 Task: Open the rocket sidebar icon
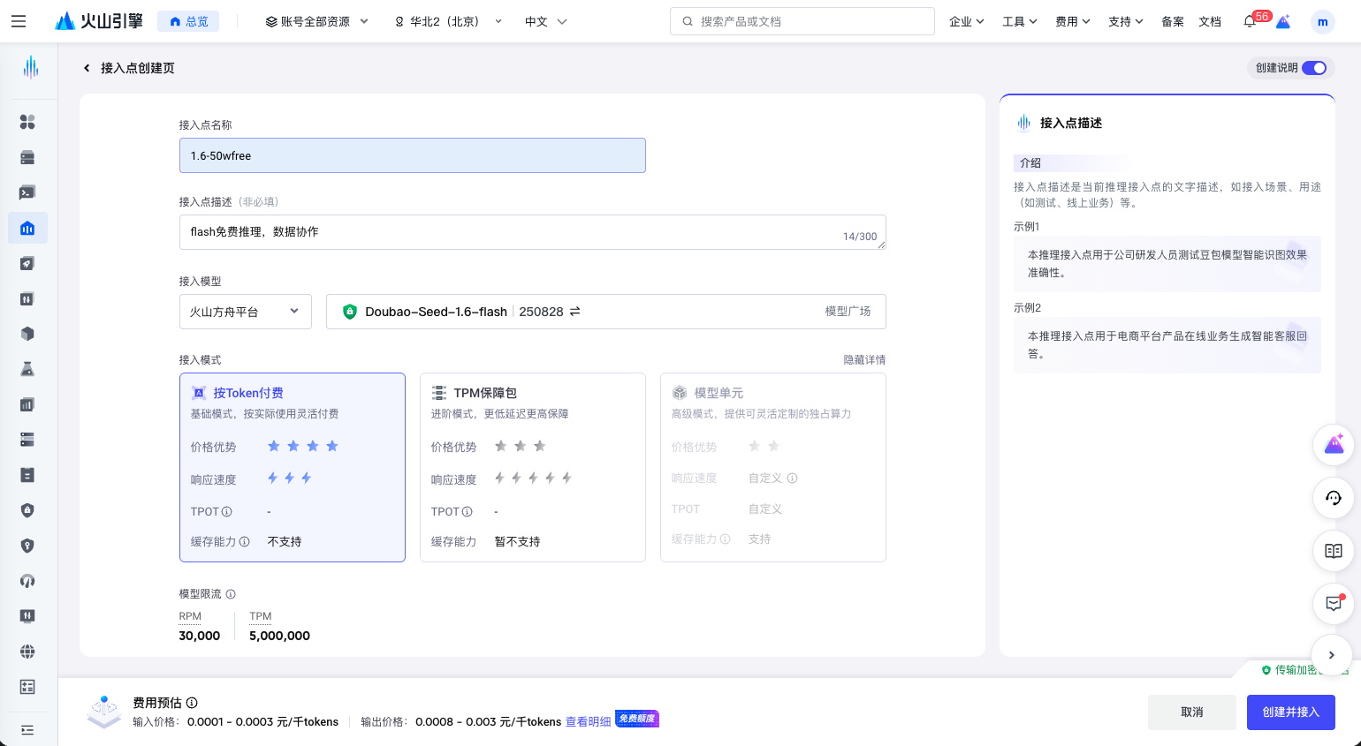[x=27, y=263]
